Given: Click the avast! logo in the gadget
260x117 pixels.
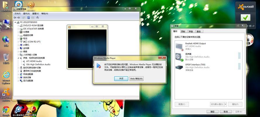Looking at the screenshot, I should (x=246, y=7).
